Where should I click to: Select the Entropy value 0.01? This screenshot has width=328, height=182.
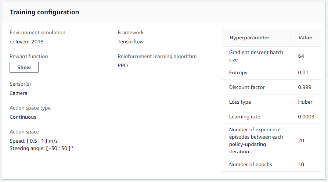coord(303,72)
